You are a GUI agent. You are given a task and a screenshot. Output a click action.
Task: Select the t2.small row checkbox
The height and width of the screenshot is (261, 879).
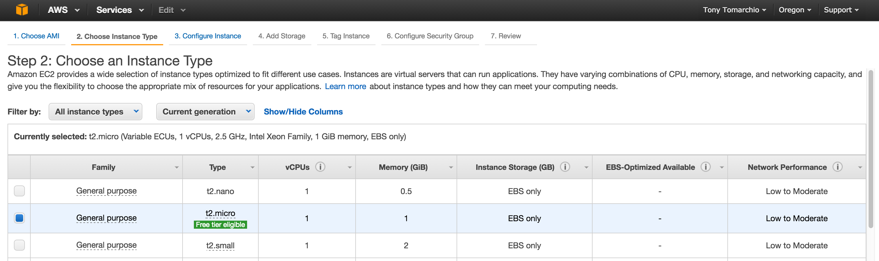pyautogui.click(x=19, y=245)
